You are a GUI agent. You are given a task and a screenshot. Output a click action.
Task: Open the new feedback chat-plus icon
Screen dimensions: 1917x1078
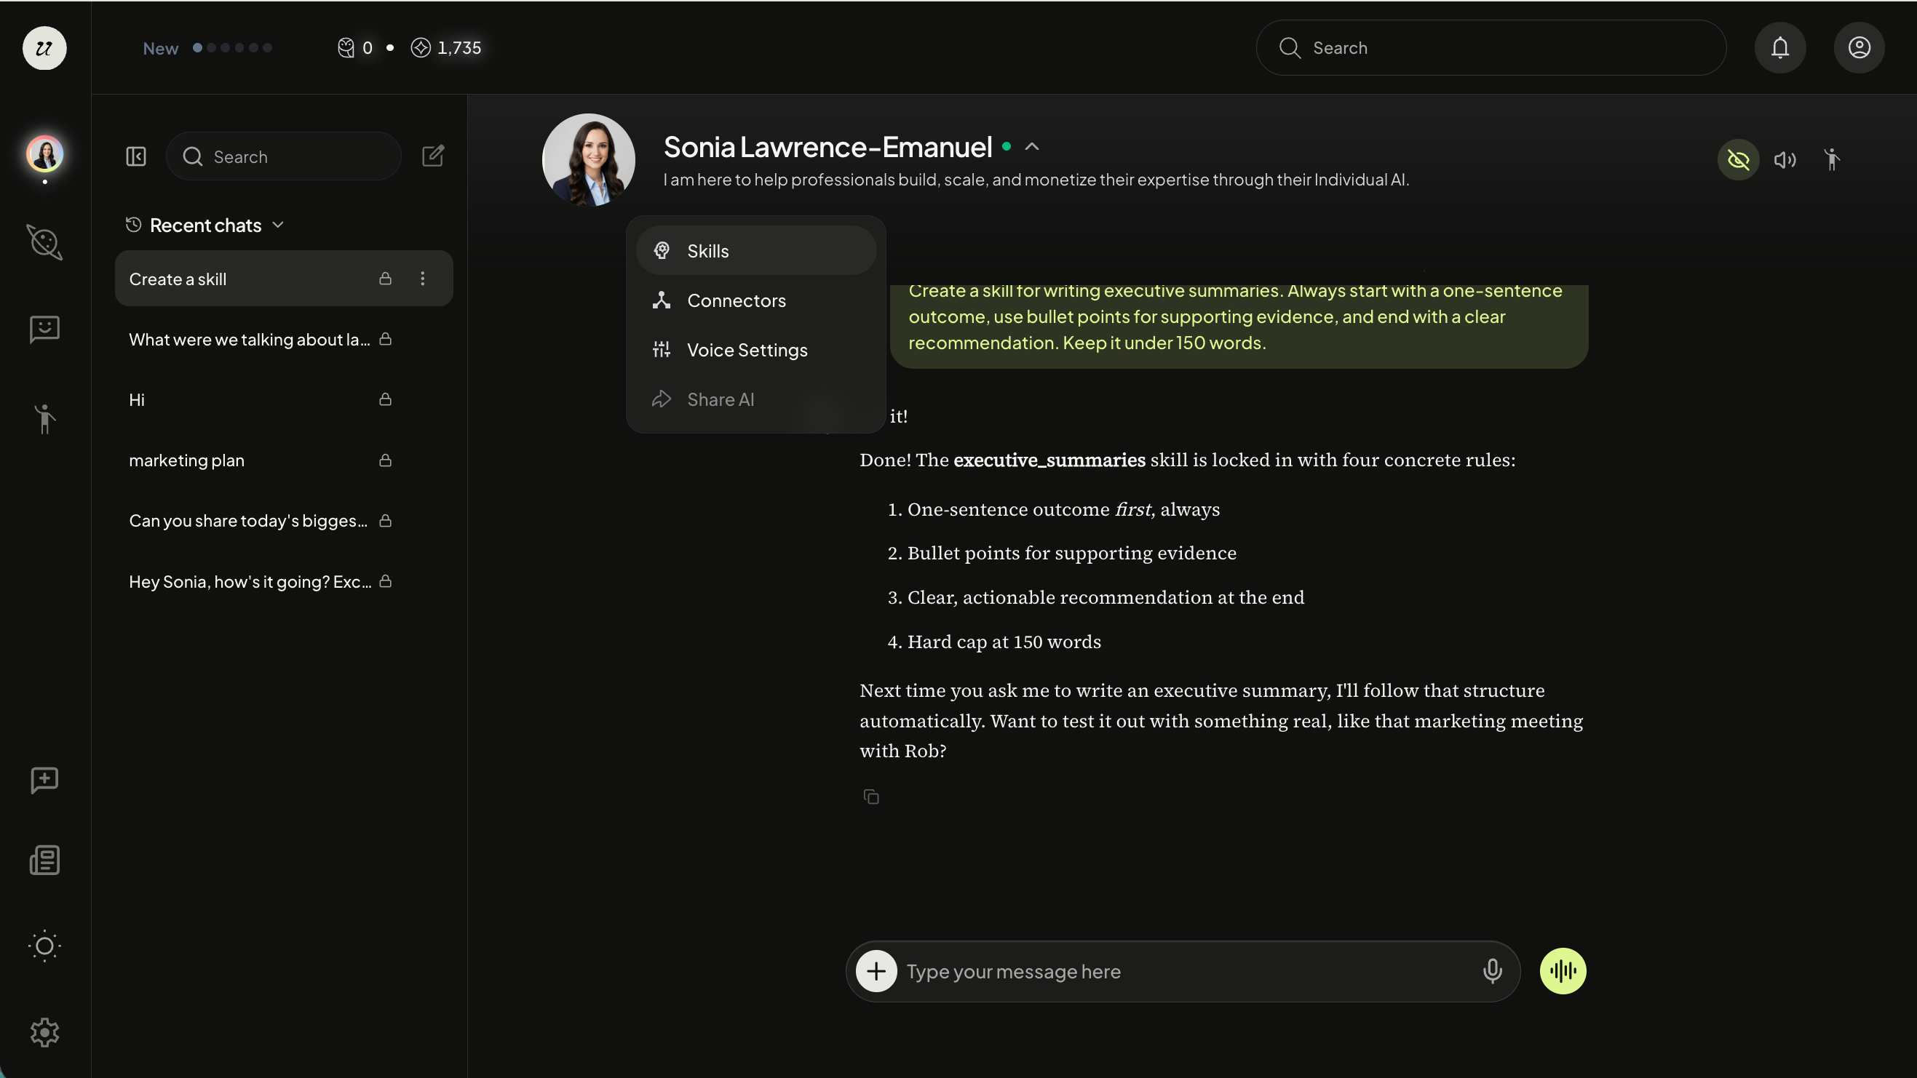point(44,780)
